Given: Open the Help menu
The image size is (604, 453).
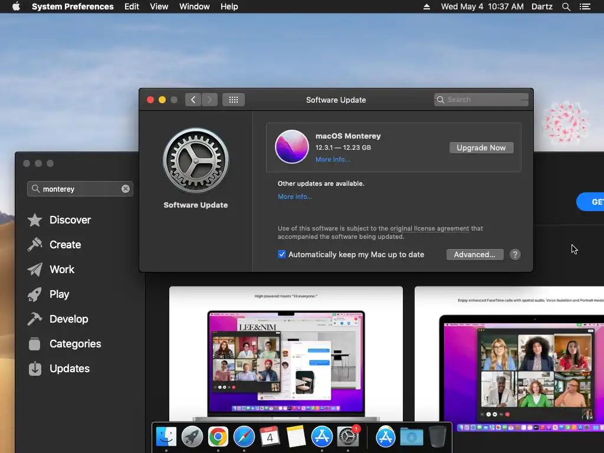Looking at the screenshot, I should pos(229,6).
